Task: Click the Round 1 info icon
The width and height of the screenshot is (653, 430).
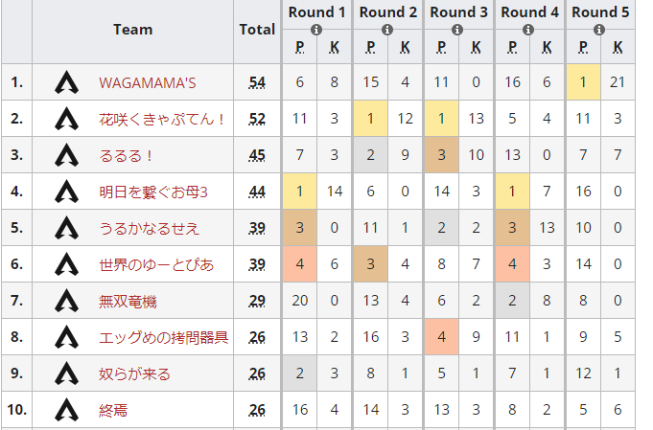Action: 317,30
